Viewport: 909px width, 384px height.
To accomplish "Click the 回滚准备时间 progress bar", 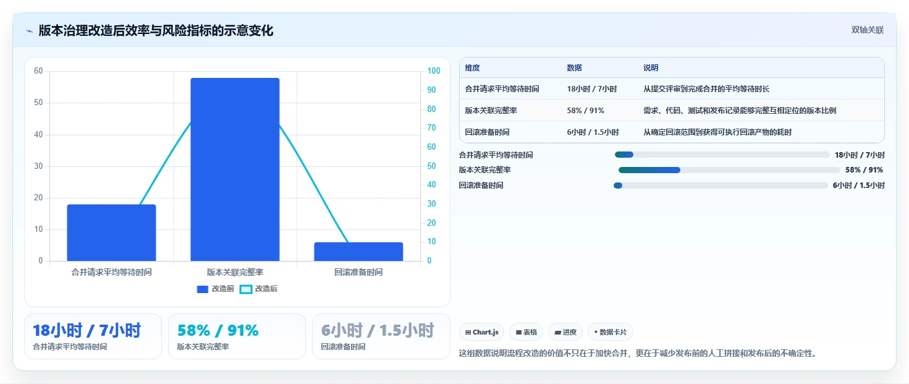I will (x=721, y=186).
